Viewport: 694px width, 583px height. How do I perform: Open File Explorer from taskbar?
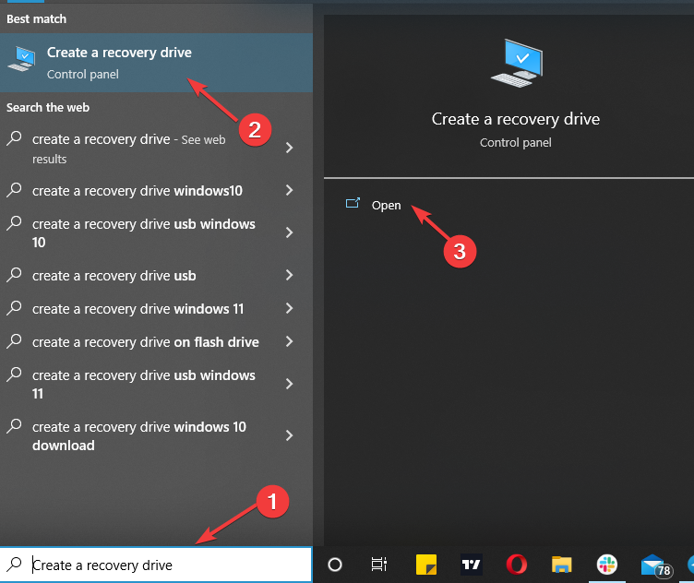pos(562,565)
